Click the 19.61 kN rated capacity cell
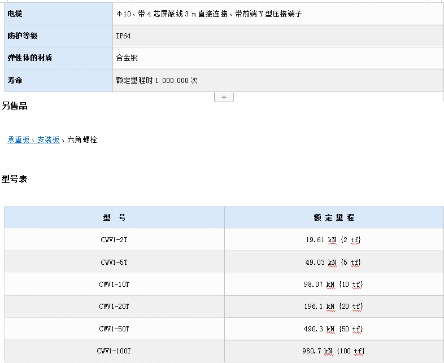 pyautogui.click(x=334, y=240)
